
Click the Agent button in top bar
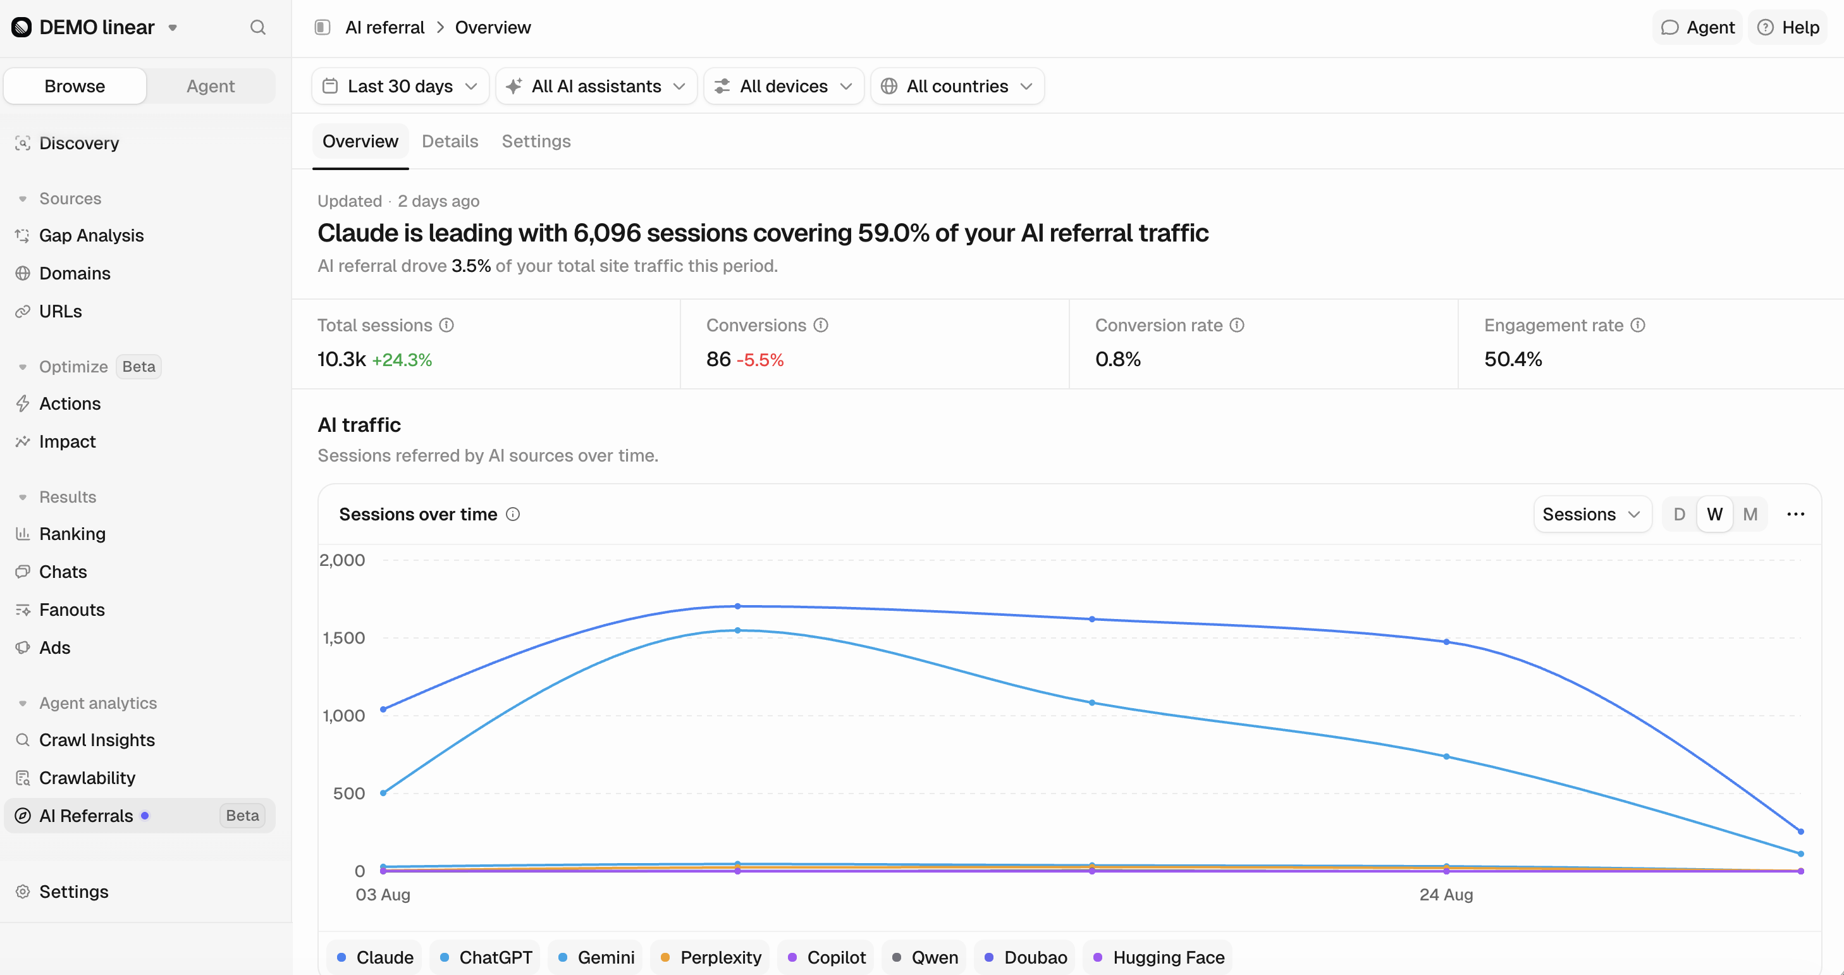click(x=1697, y=27)
